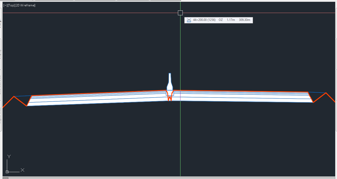Viewport: 337px width, 179px height.
Task: Click the square grip above the green section line
Action: click(180, 13)
